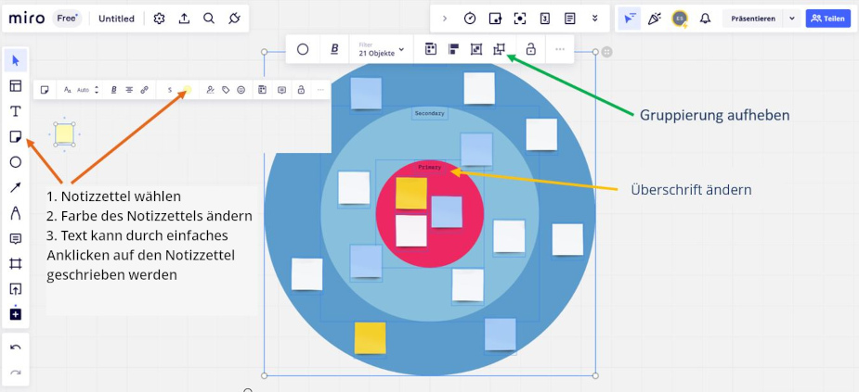The image size is (859, 392).
Task: Open the board settings gear menu
Action: tap(159, 19)
